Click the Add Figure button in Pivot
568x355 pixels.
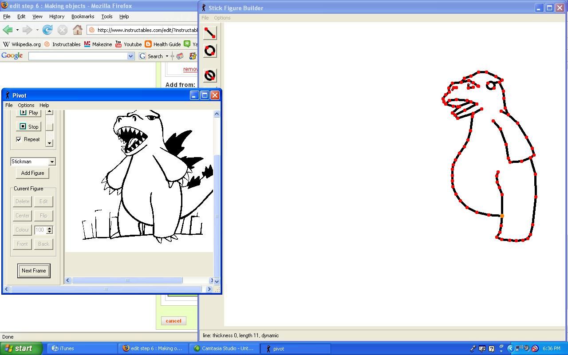point(32,173)
